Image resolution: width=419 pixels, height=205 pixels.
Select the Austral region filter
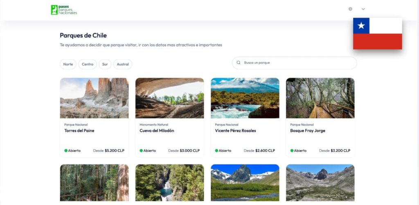[x=123, y=64]
